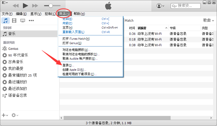Viewport: 217px width, 126px height.
Task: Select 重新载入页面(L) menu entry
Action: click(91, 32)
